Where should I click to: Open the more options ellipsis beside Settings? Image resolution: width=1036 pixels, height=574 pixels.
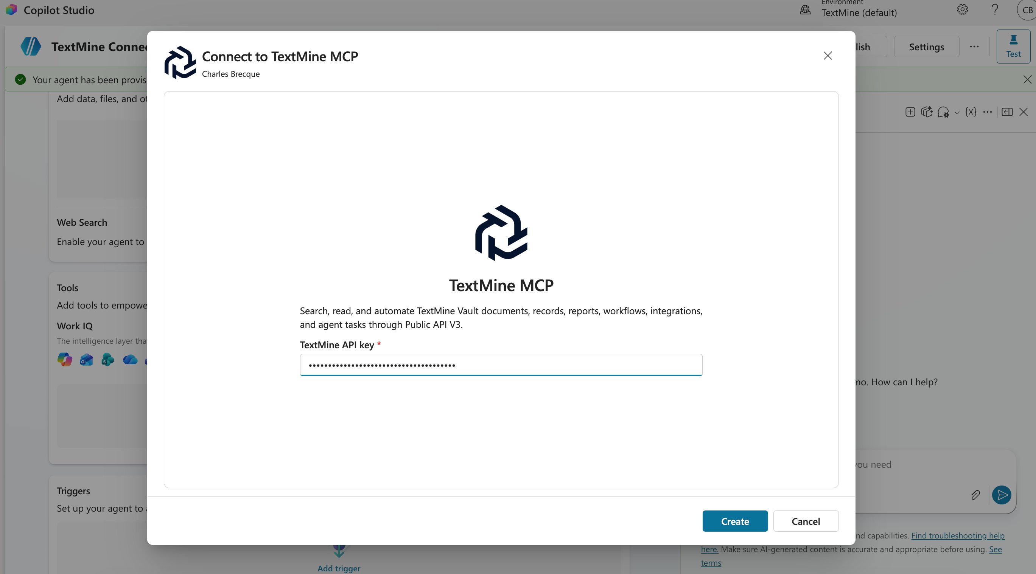coord(974,47)
